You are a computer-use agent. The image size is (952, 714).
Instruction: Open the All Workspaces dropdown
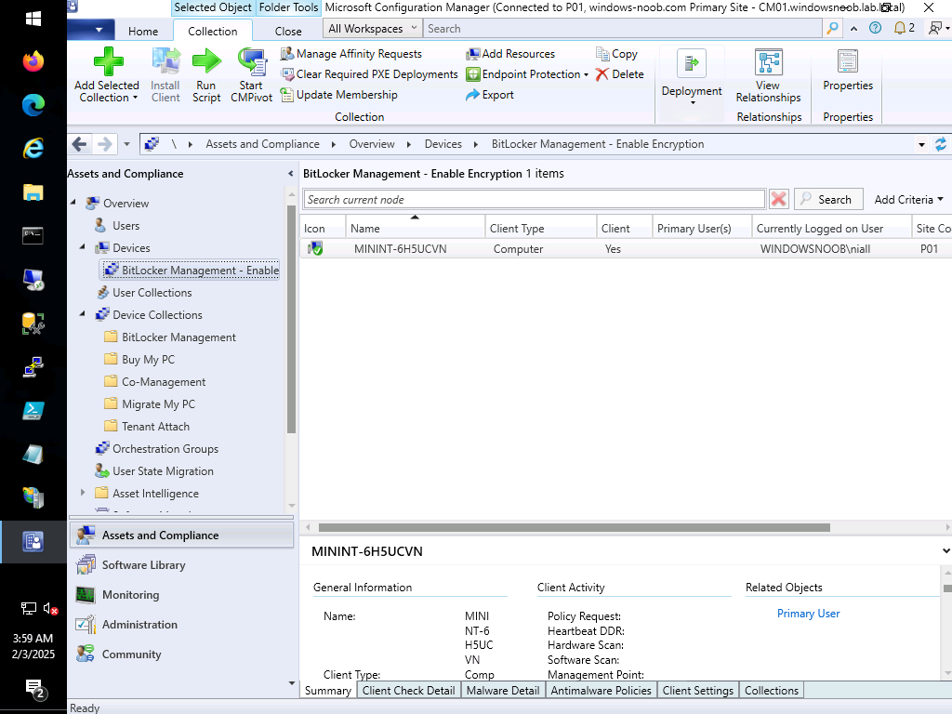373,29
